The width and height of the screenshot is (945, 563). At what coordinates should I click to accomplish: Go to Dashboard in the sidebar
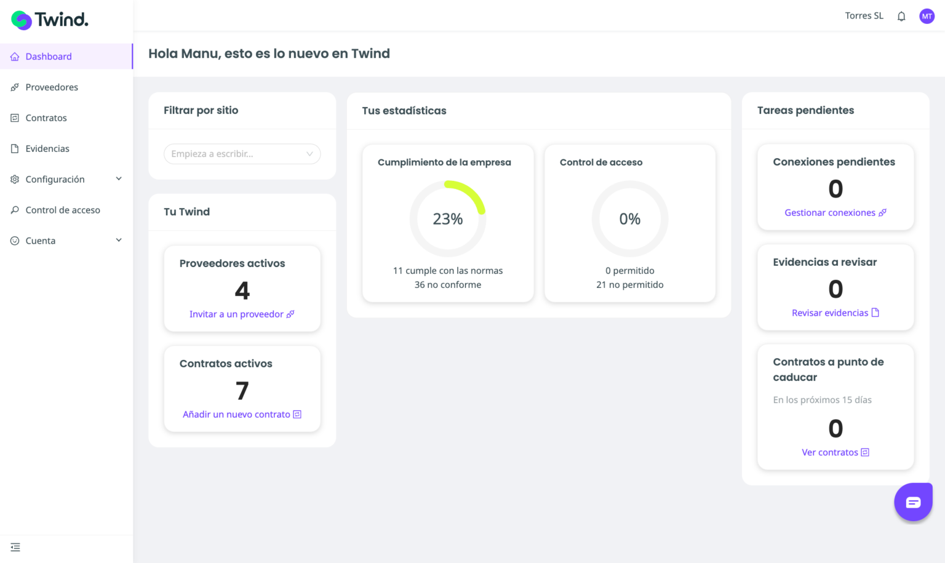click(49, 57)
